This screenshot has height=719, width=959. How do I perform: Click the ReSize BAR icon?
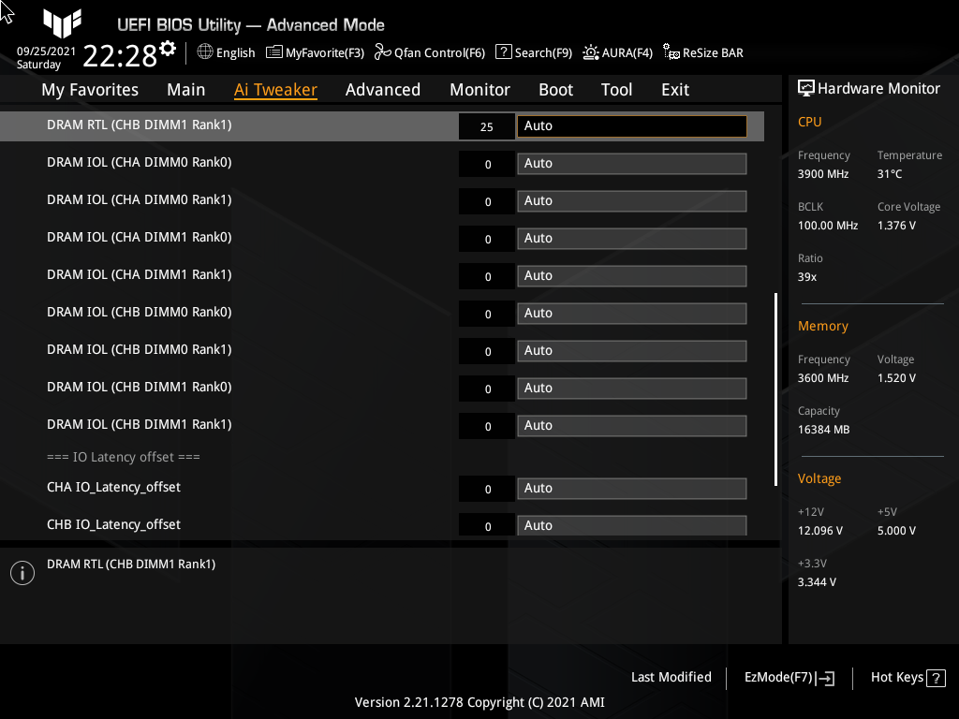(x=671, y=52)
